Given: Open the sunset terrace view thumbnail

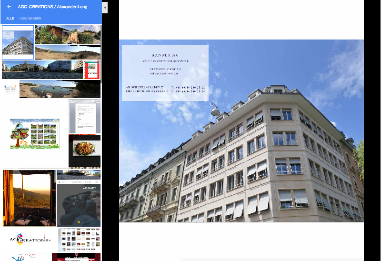Looking at the screenshot, I should coord(30,198).
